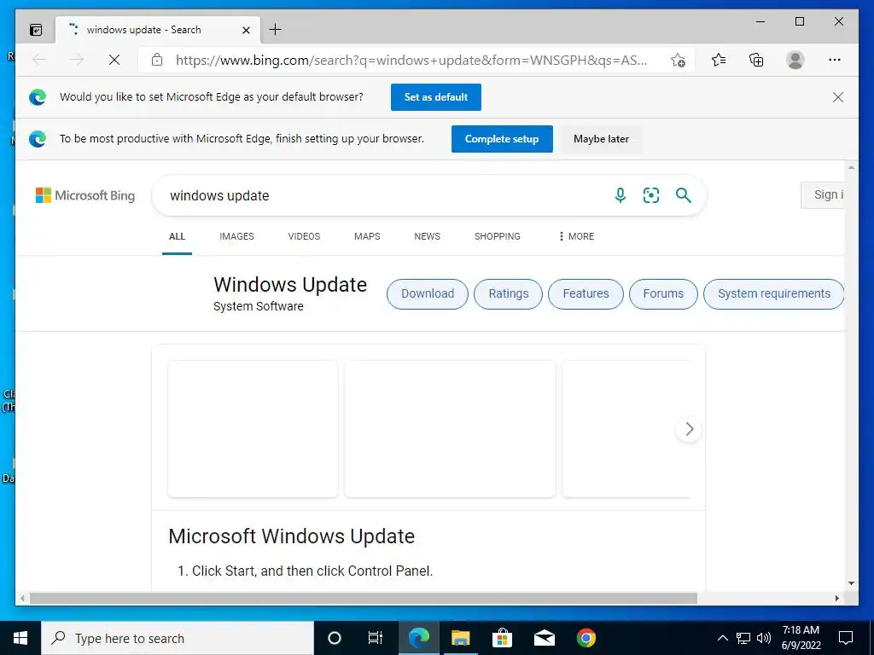The height and width of the screenshot is (655, 874).
Task: Click the Windows Update heading
Action: pos(290,285)
